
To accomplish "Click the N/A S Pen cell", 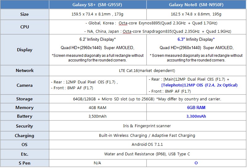I will [x=98, y=163].
